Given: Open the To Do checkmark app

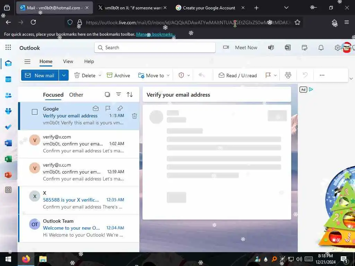Looking at the screenshot, I should click(8, 127).
